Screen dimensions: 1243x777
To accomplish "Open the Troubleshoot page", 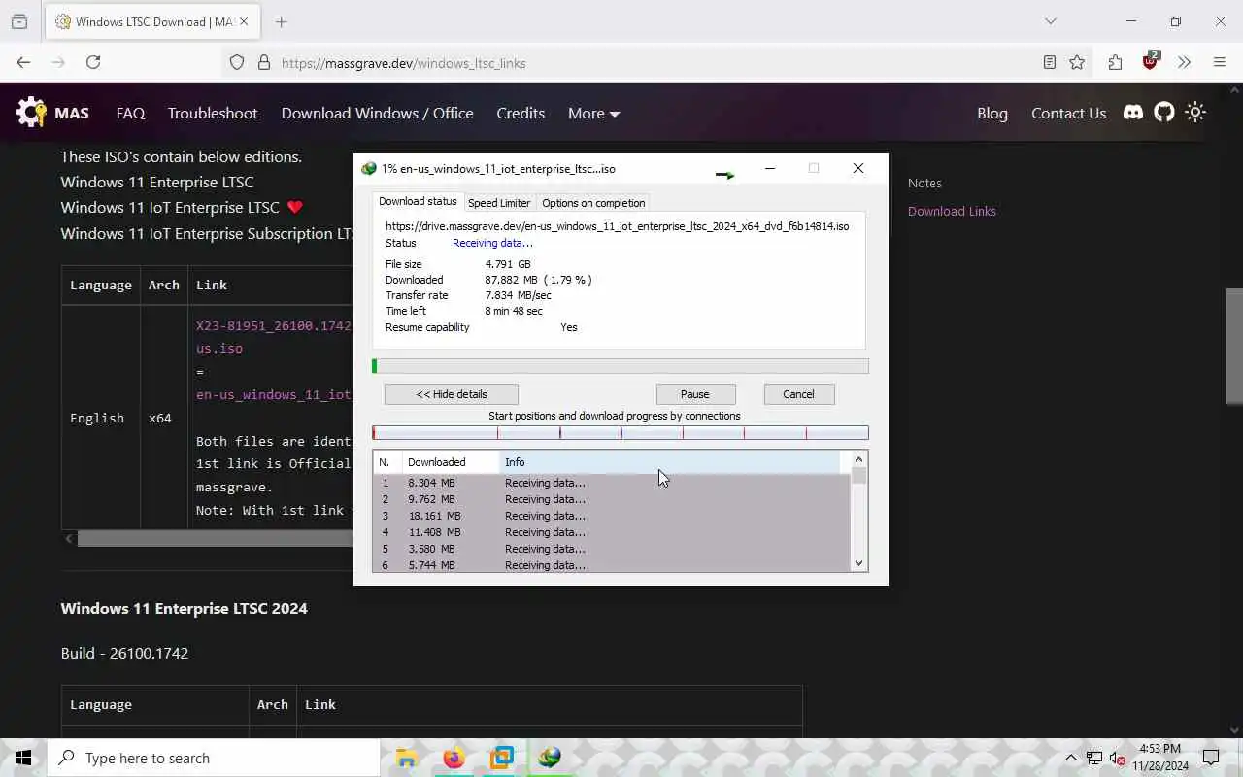I will 213,113.
